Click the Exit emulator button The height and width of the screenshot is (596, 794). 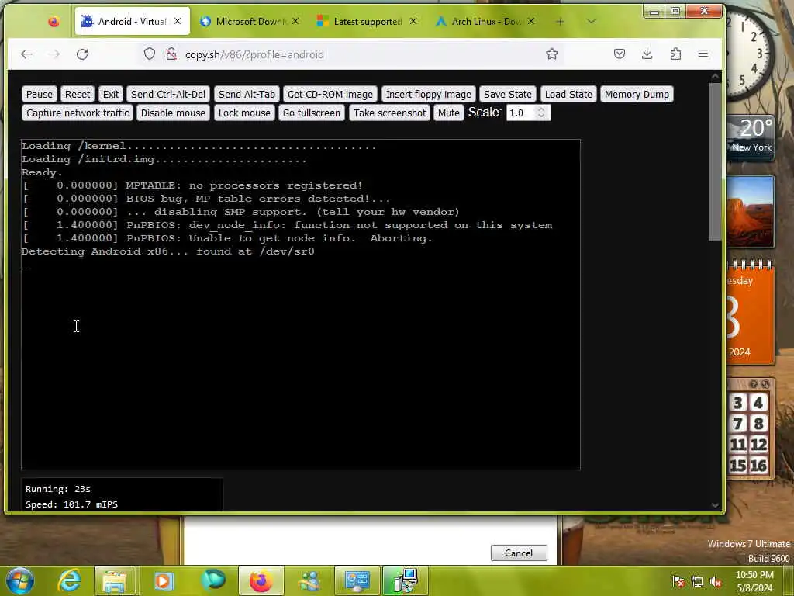tap(110, 94)
